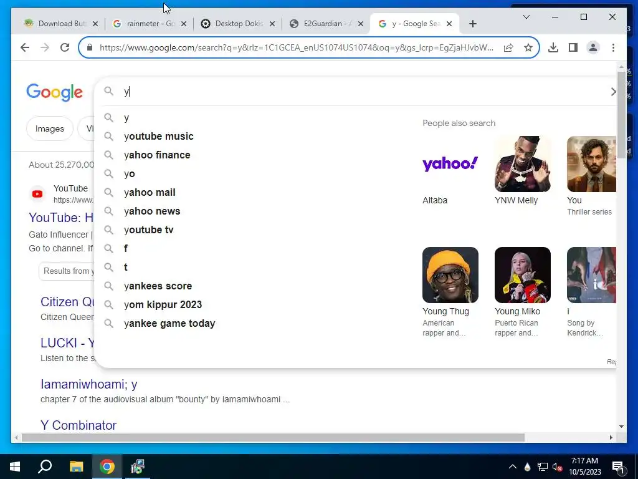Open File Explorer from the taskbar
The height and width of the screenshot is (479, 638).
point(76,467)
